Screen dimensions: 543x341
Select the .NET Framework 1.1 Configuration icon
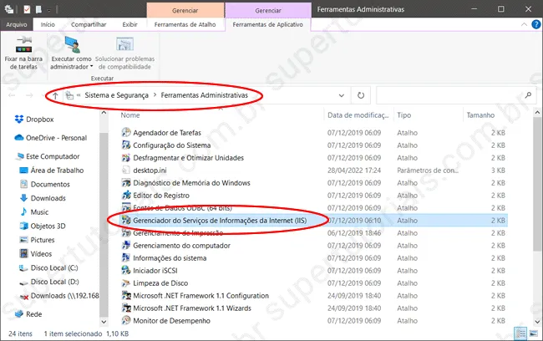pos(126,295)
